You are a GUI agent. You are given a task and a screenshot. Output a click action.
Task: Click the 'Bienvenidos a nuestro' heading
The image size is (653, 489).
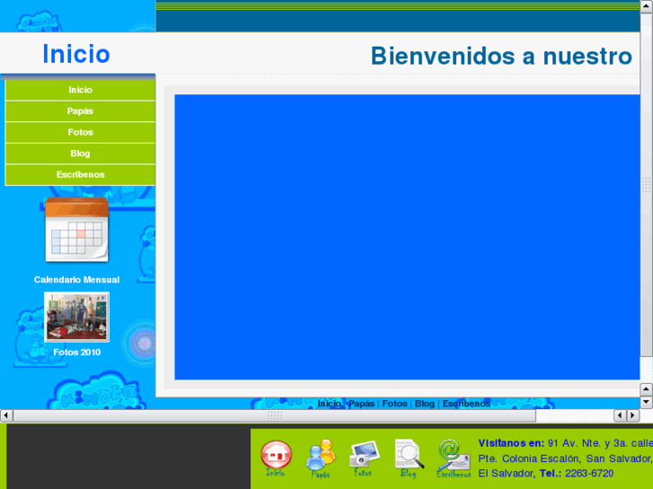pos(501,56)
